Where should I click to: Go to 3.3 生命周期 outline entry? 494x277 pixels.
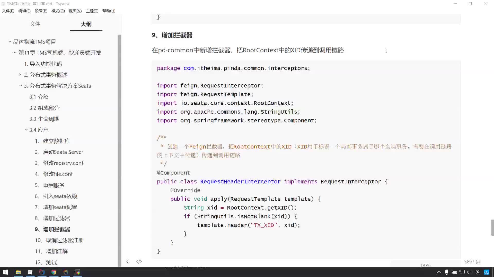tap(44, 119)
